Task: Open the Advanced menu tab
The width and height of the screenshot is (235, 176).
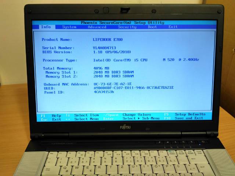Action: point(97,27)
